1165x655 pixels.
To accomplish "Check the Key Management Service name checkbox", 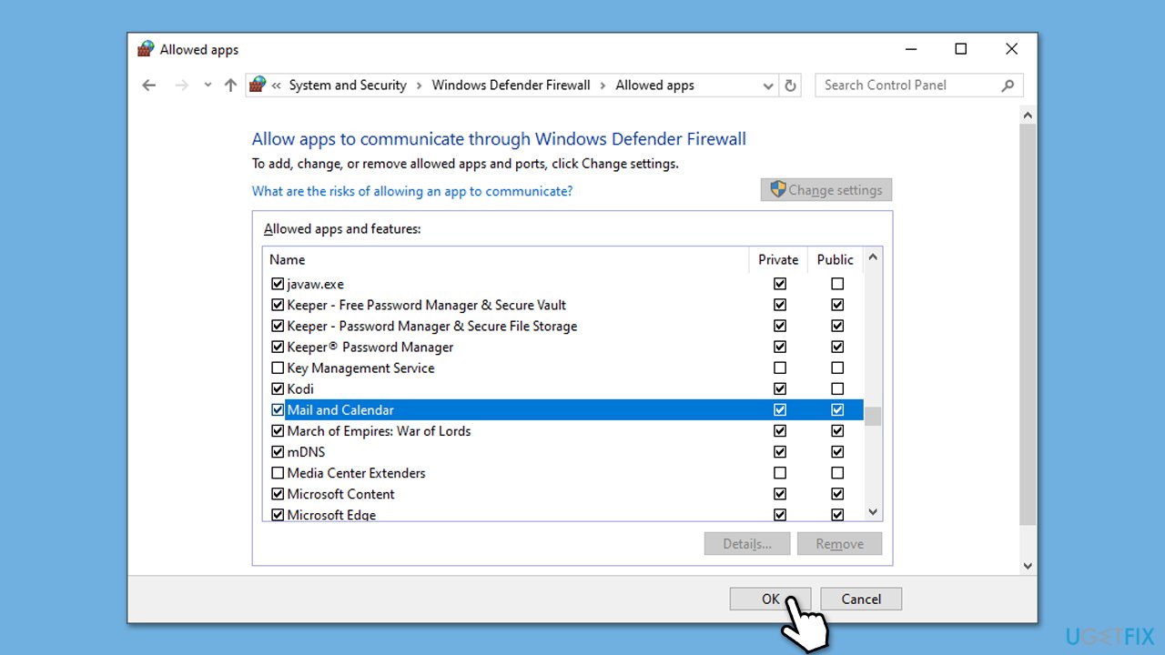I will [x=278, y=368].
